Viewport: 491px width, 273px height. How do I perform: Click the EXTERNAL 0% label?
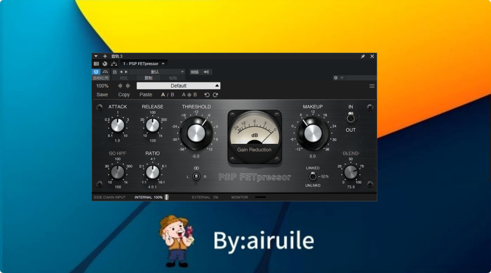[x=205, y=197]
